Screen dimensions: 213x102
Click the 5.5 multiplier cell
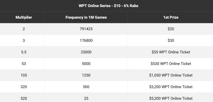(24, 52)
